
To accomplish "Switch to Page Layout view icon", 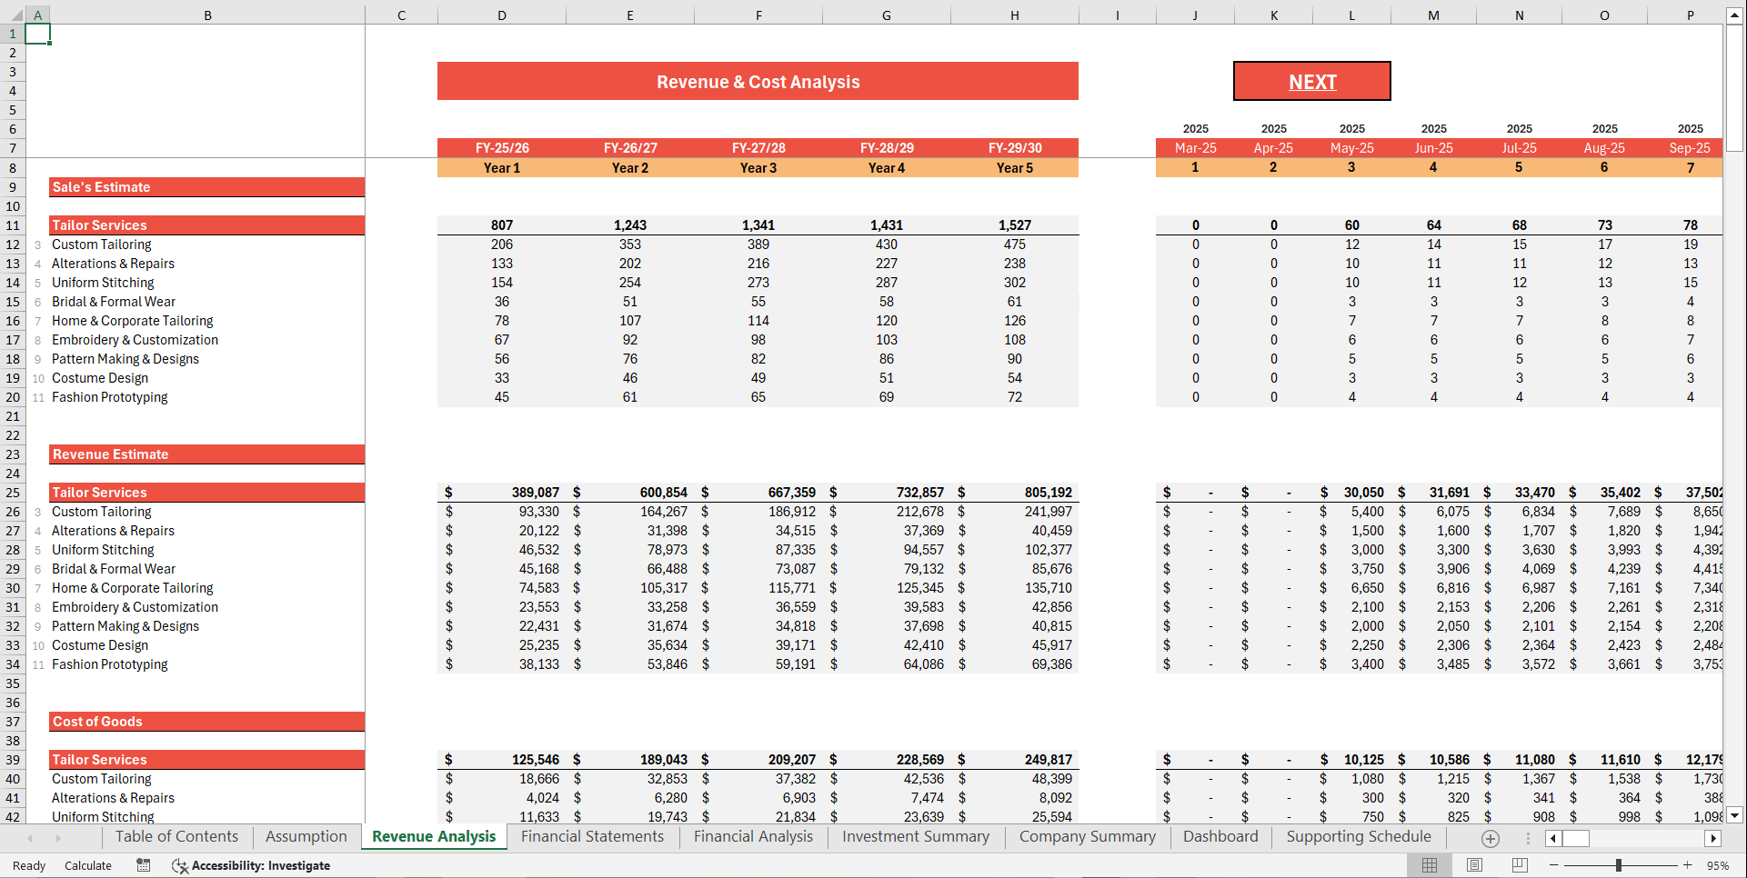I will (x=1473, y=865).
